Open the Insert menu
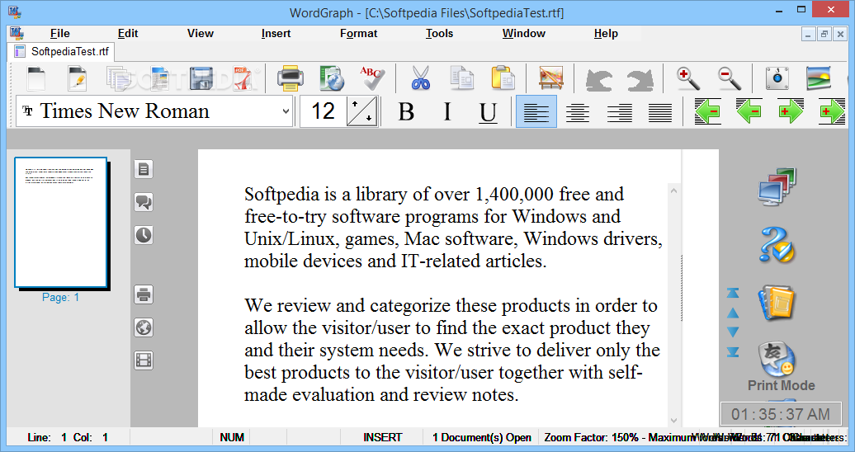855x452 pixels. (276, 33)
